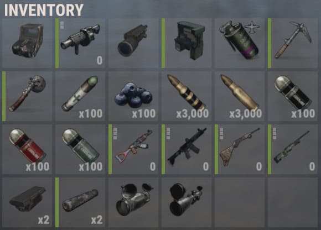Screen dimensions: 321x230
Task: Select the AK assault rifle slot
Action: coord(133,149)
